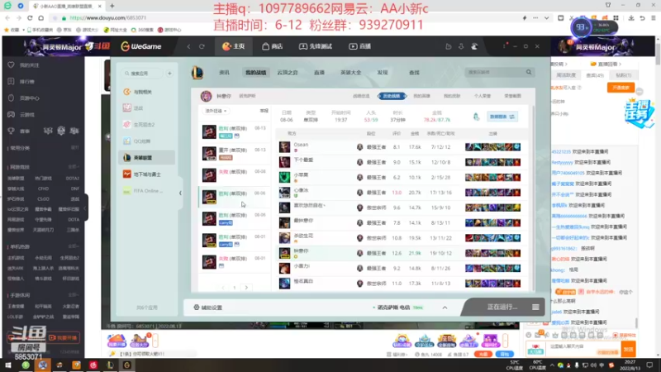The image size is (661, 372).
Task: Select the 重开 08-13 match entry
Action: point(235,154)
